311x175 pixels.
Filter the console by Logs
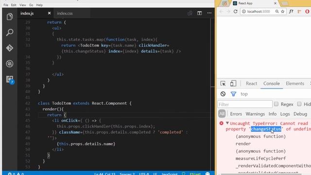(285, 114)
